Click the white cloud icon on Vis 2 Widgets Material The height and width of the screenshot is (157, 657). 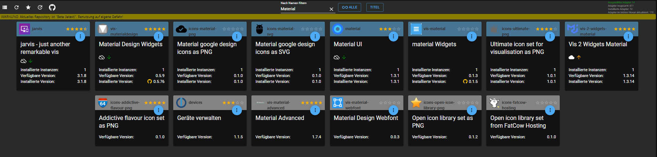tap(571, 57)
